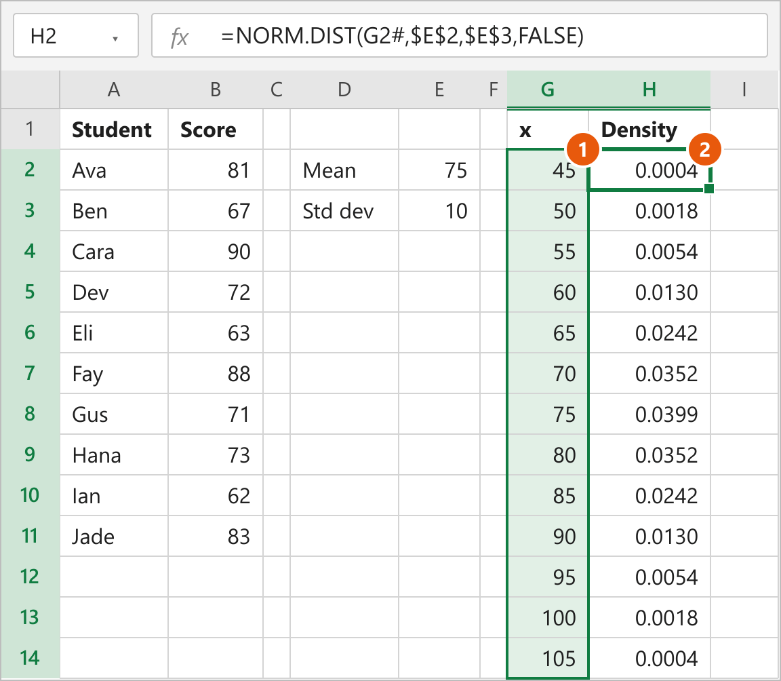This screenshot has height=681, width=781.
Task: Select Ava's score 81
Action: 215,170
